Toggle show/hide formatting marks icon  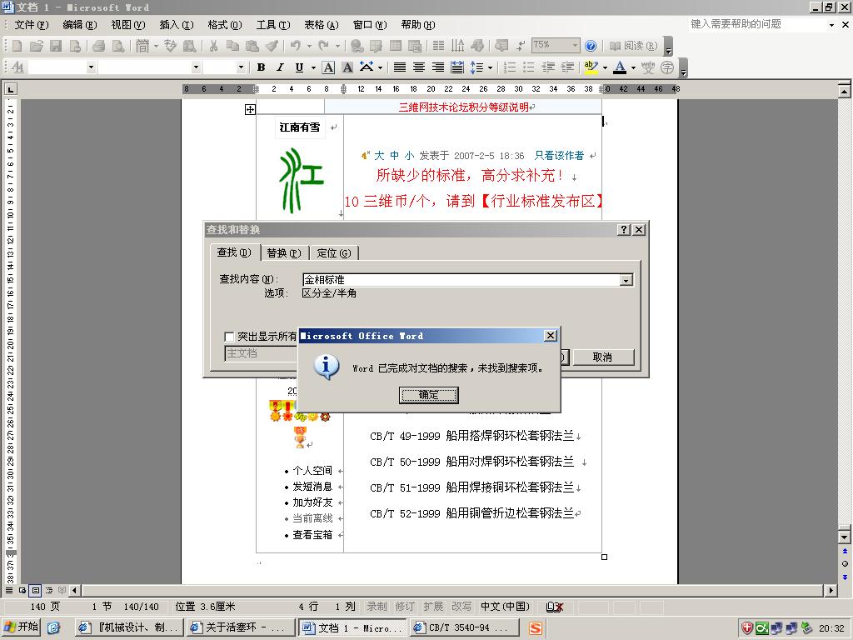point(520,47)
